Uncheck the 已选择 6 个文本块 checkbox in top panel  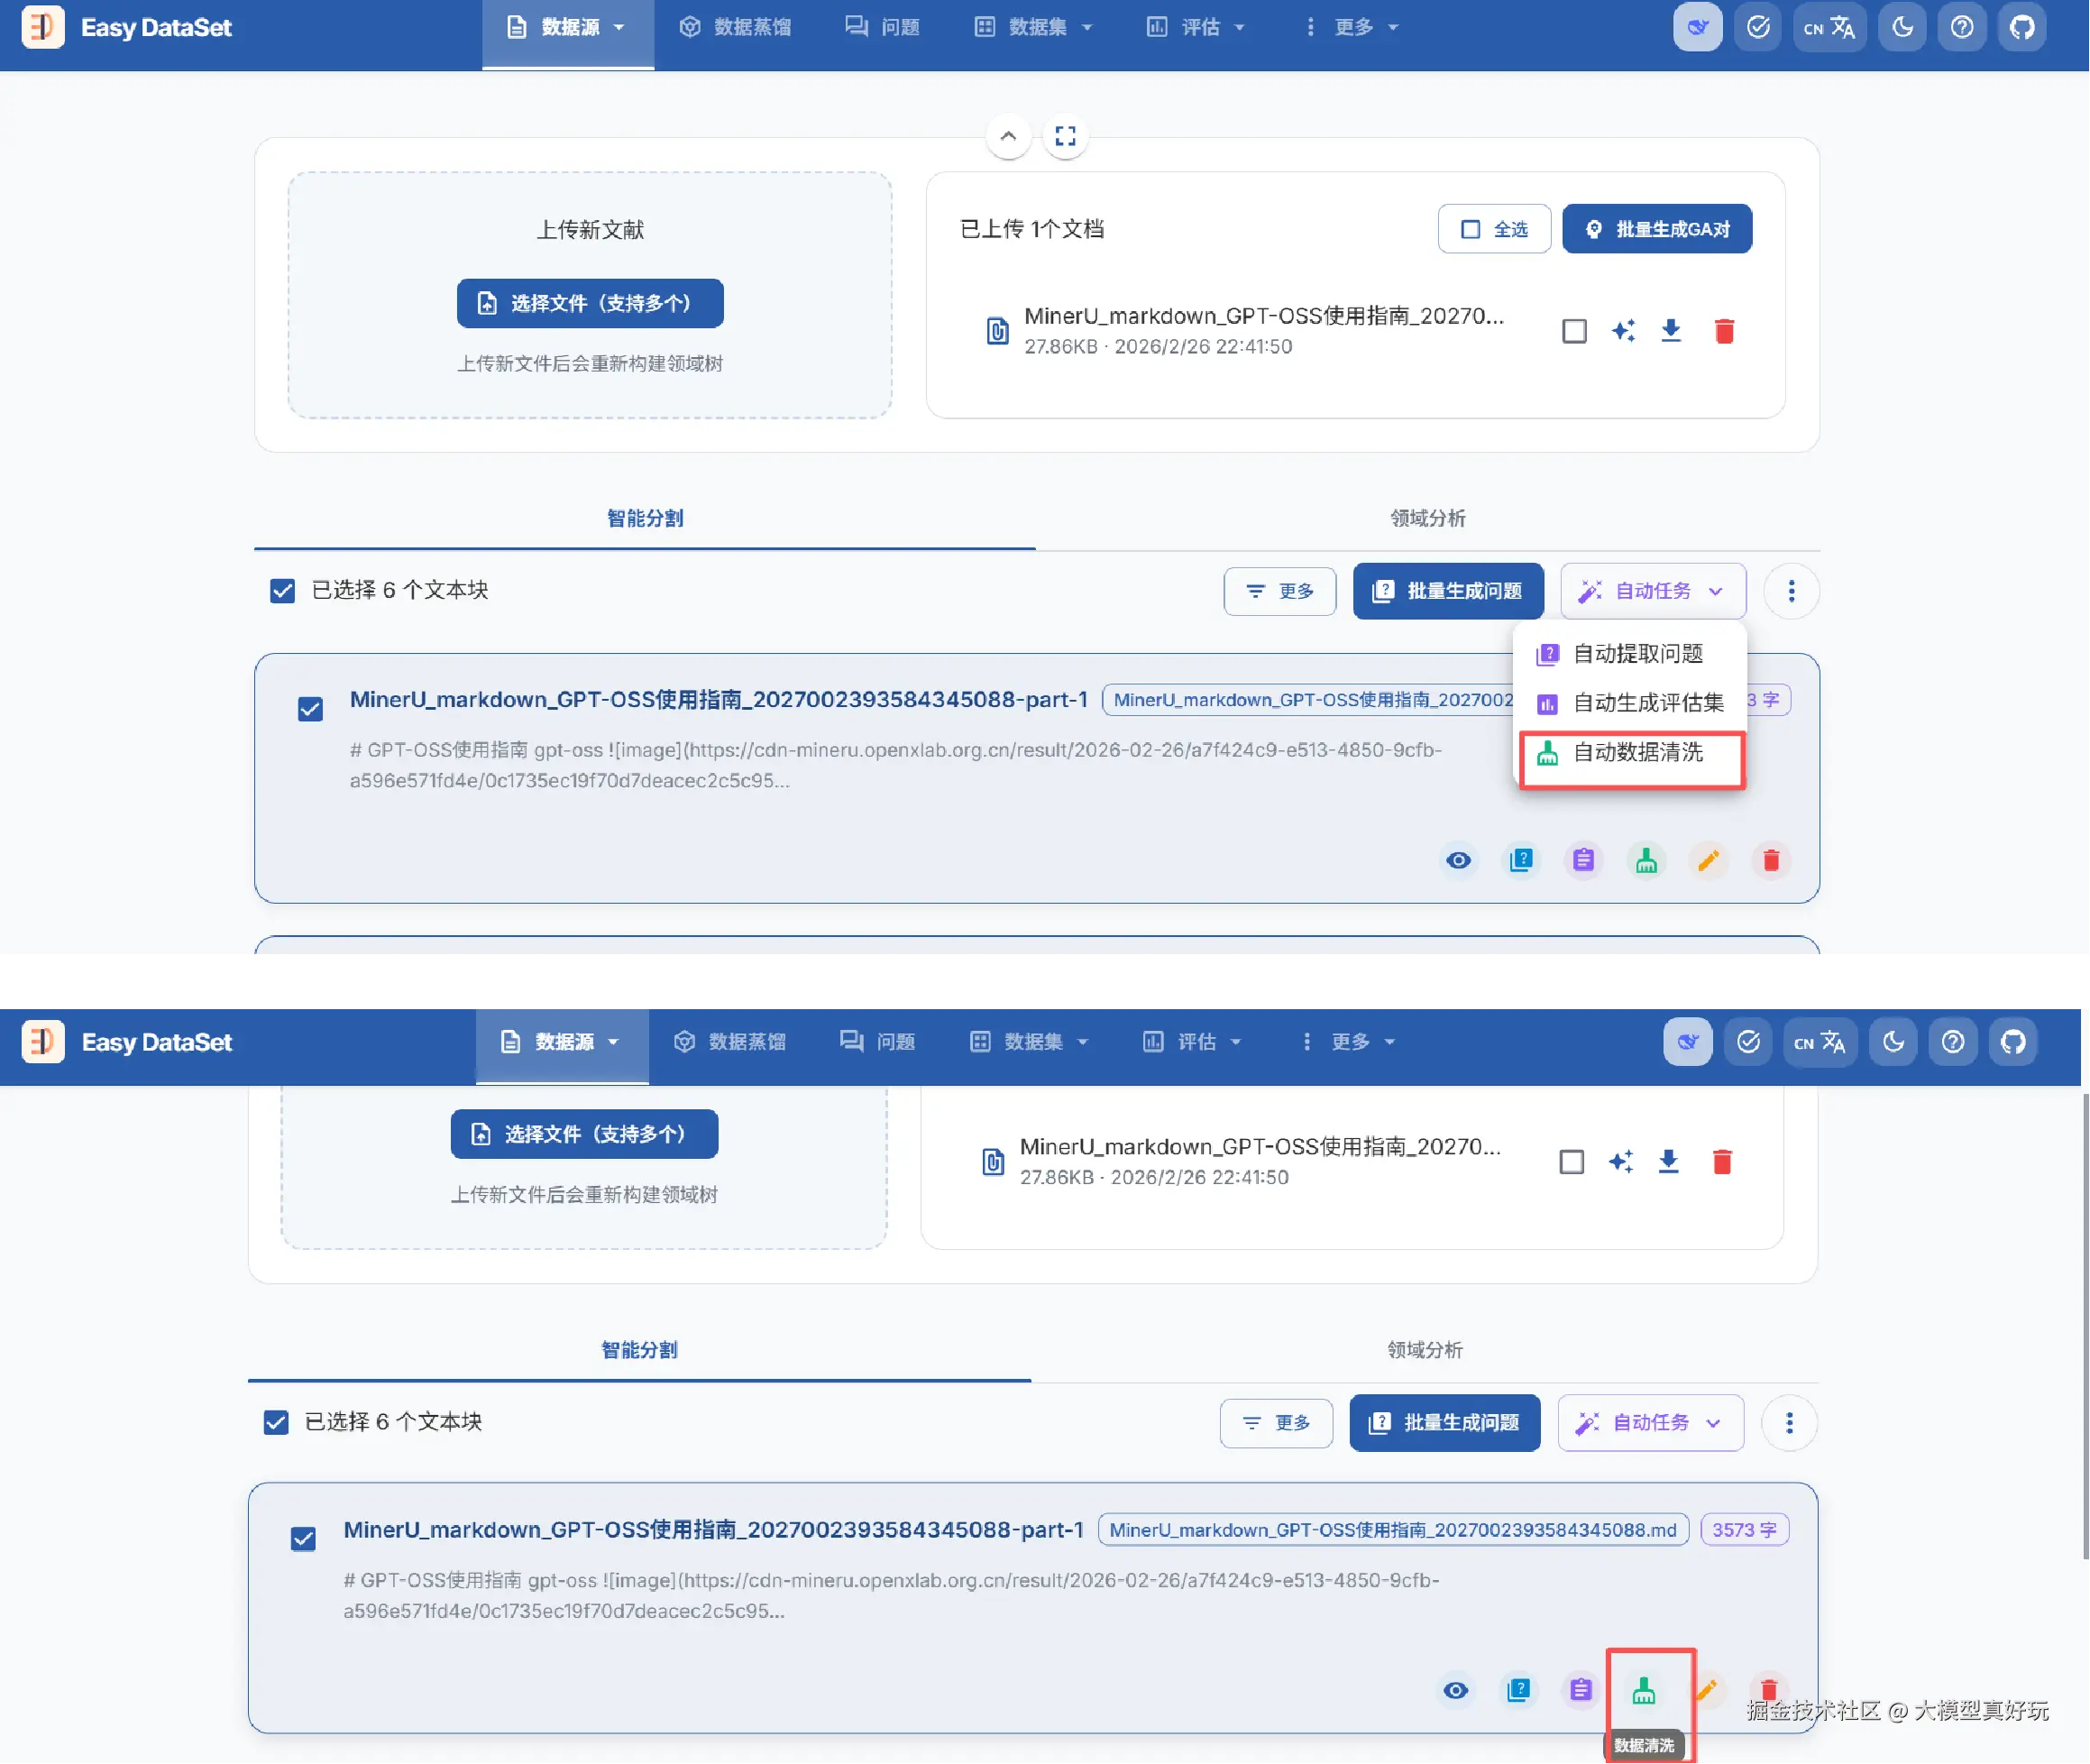click(283, 591)
